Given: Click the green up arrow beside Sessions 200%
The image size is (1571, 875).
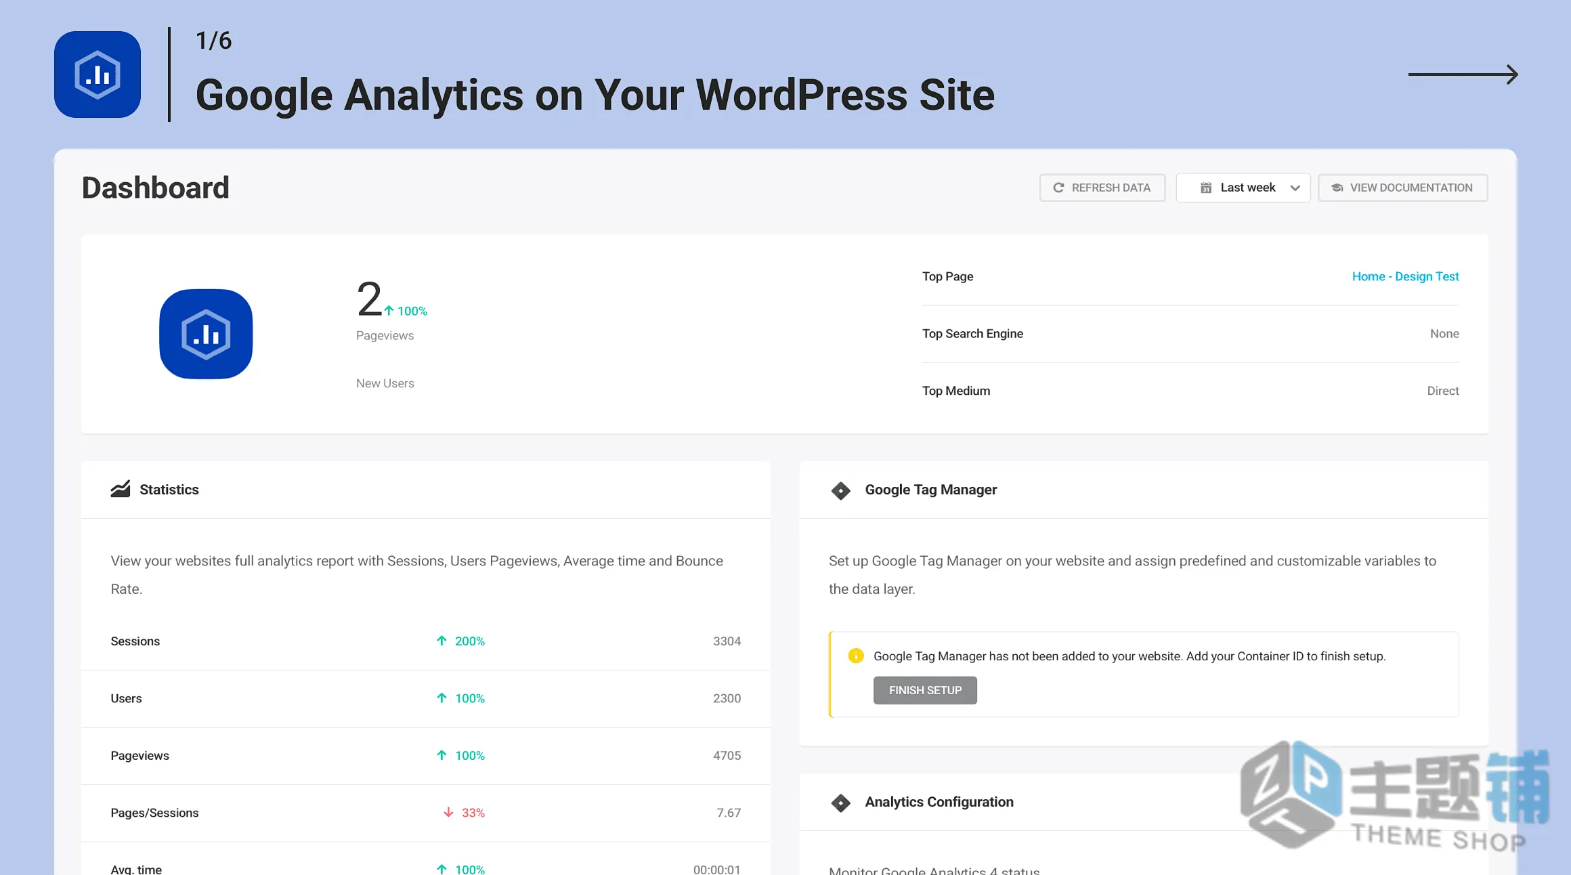Looking at the screenshot, I should [442, 640].
